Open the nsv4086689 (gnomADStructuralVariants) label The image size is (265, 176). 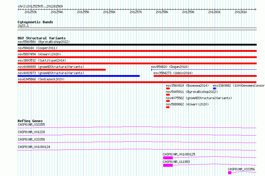(51, 67)
